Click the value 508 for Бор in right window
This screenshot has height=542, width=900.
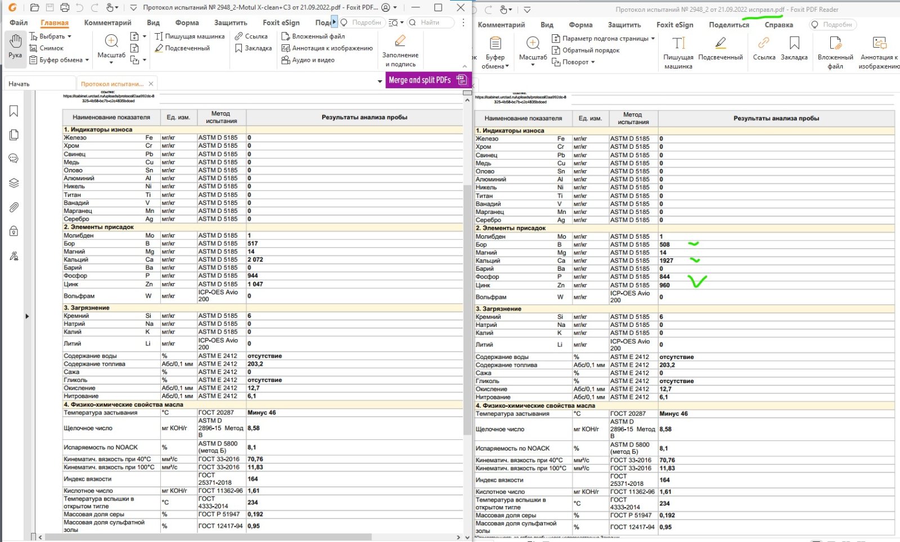pyautogui.click(x=664, y=245)
